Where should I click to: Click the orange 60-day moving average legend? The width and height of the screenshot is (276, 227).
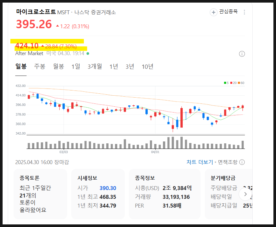pyautogui.click(x=241, y=83)
